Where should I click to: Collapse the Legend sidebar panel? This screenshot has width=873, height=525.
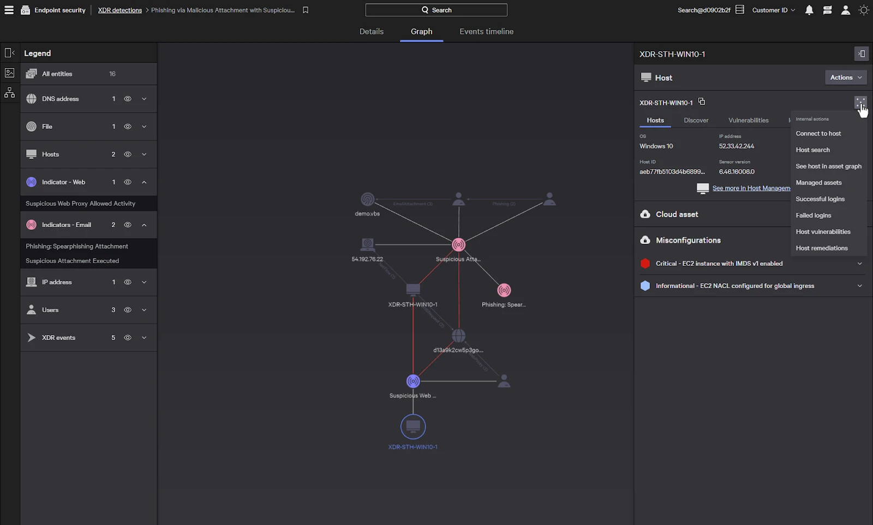(10, 53)
